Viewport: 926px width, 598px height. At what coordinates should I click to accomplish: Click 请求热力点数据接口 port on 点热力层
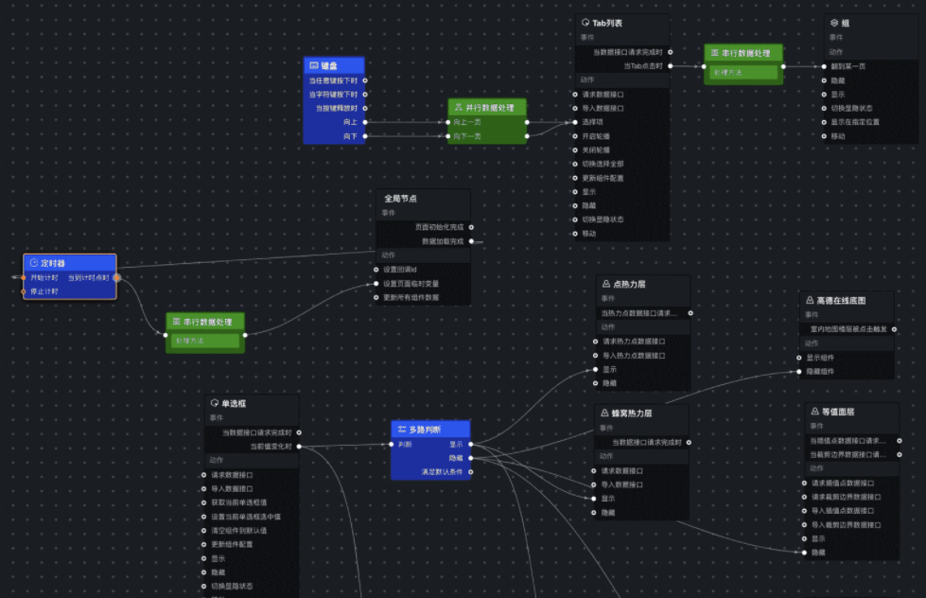pyautogui.click(x=595, y=341)
